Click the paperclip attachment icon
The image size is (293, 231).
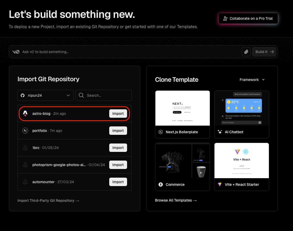[246, 52]
